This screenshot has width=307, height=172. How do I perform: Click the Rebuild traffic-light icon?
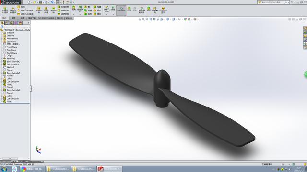[63, 2]
